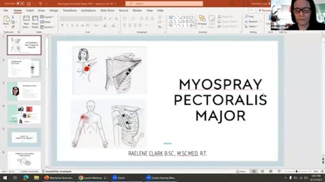Image resolution: width=325 pixels, height=182 pixels.
Task: Click the zoom slider in status bar
Action: coord(298,171)
